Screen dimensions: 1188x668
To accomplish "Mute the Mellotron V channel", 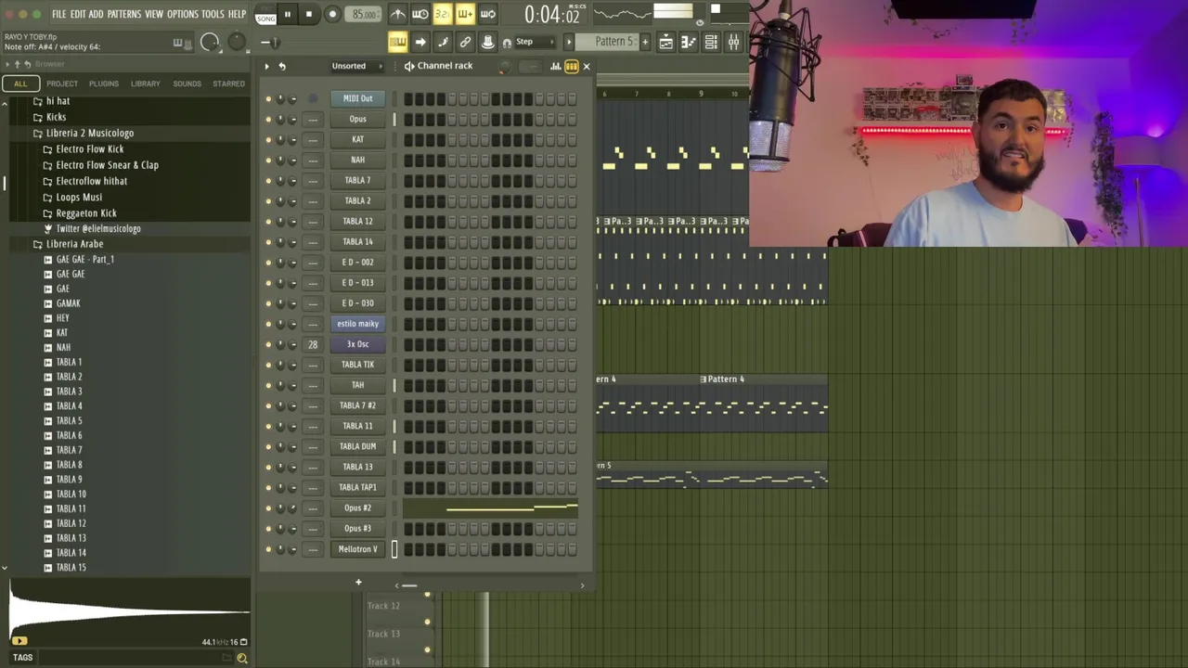I will click(268, 549).
